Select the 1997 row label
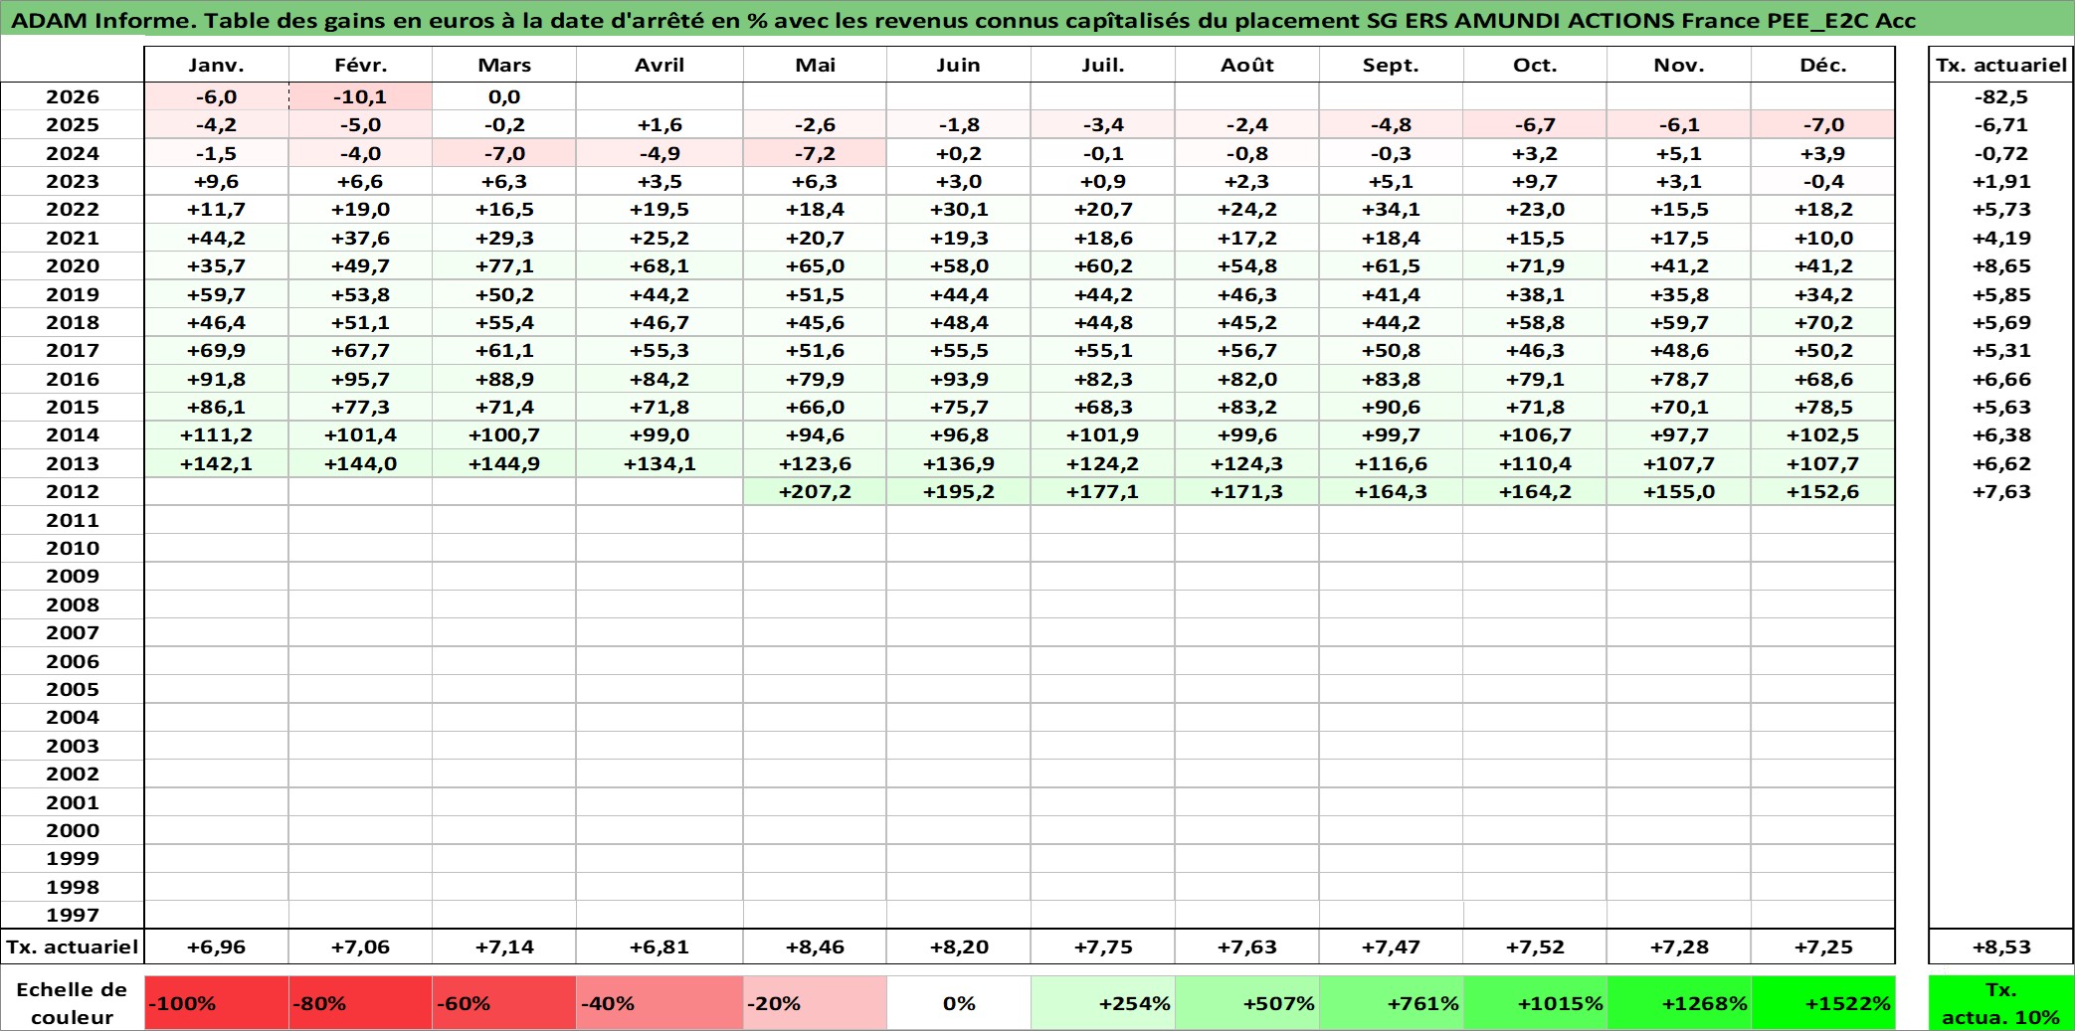 click(73, 915)
